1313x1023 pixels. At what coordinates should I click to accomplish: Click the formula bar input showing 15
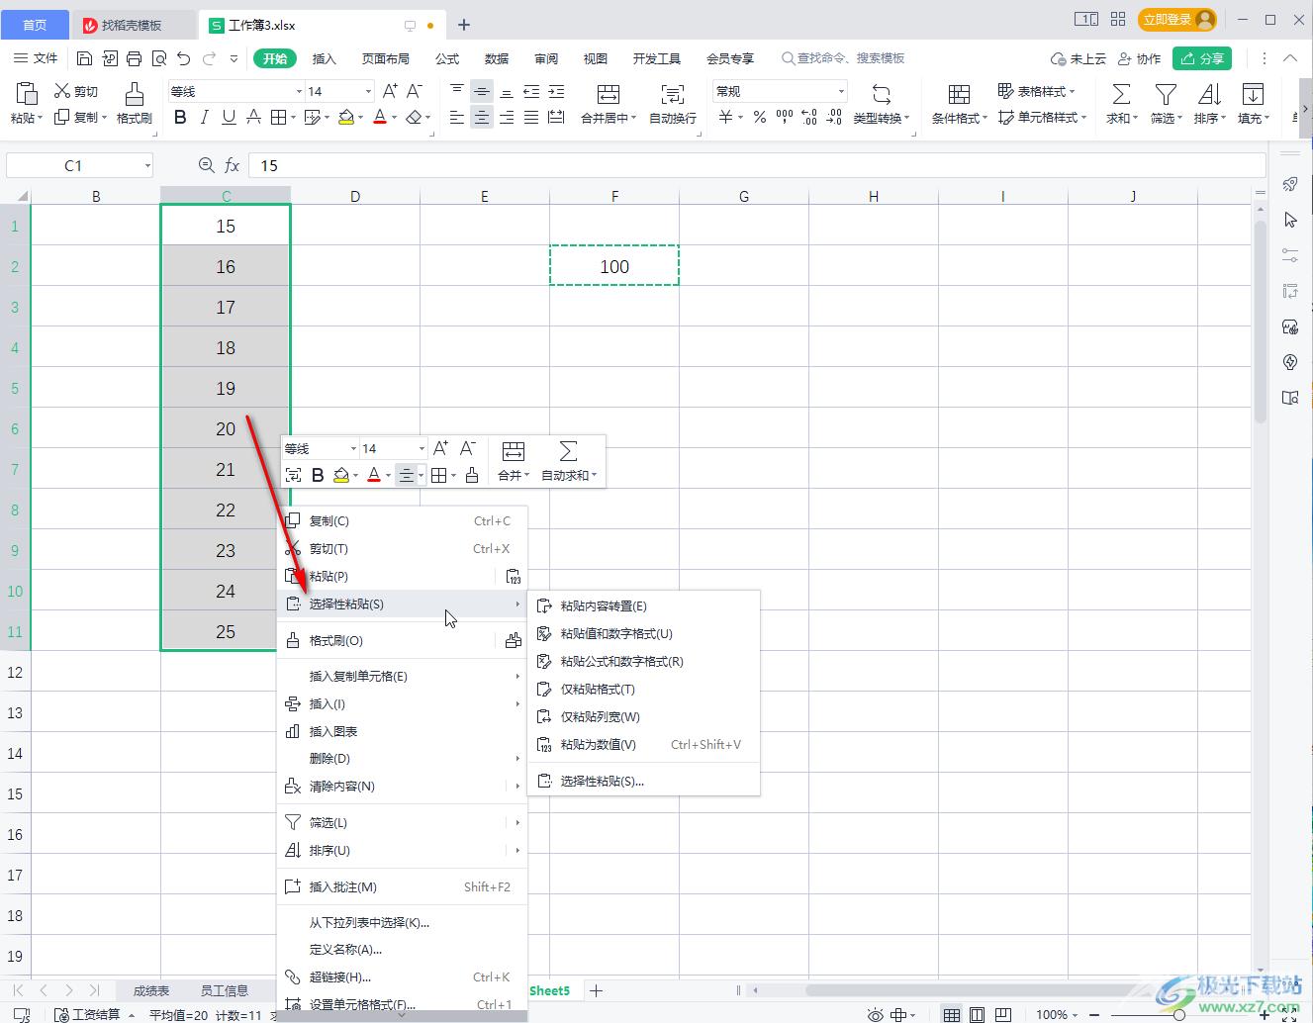(757, 165)
